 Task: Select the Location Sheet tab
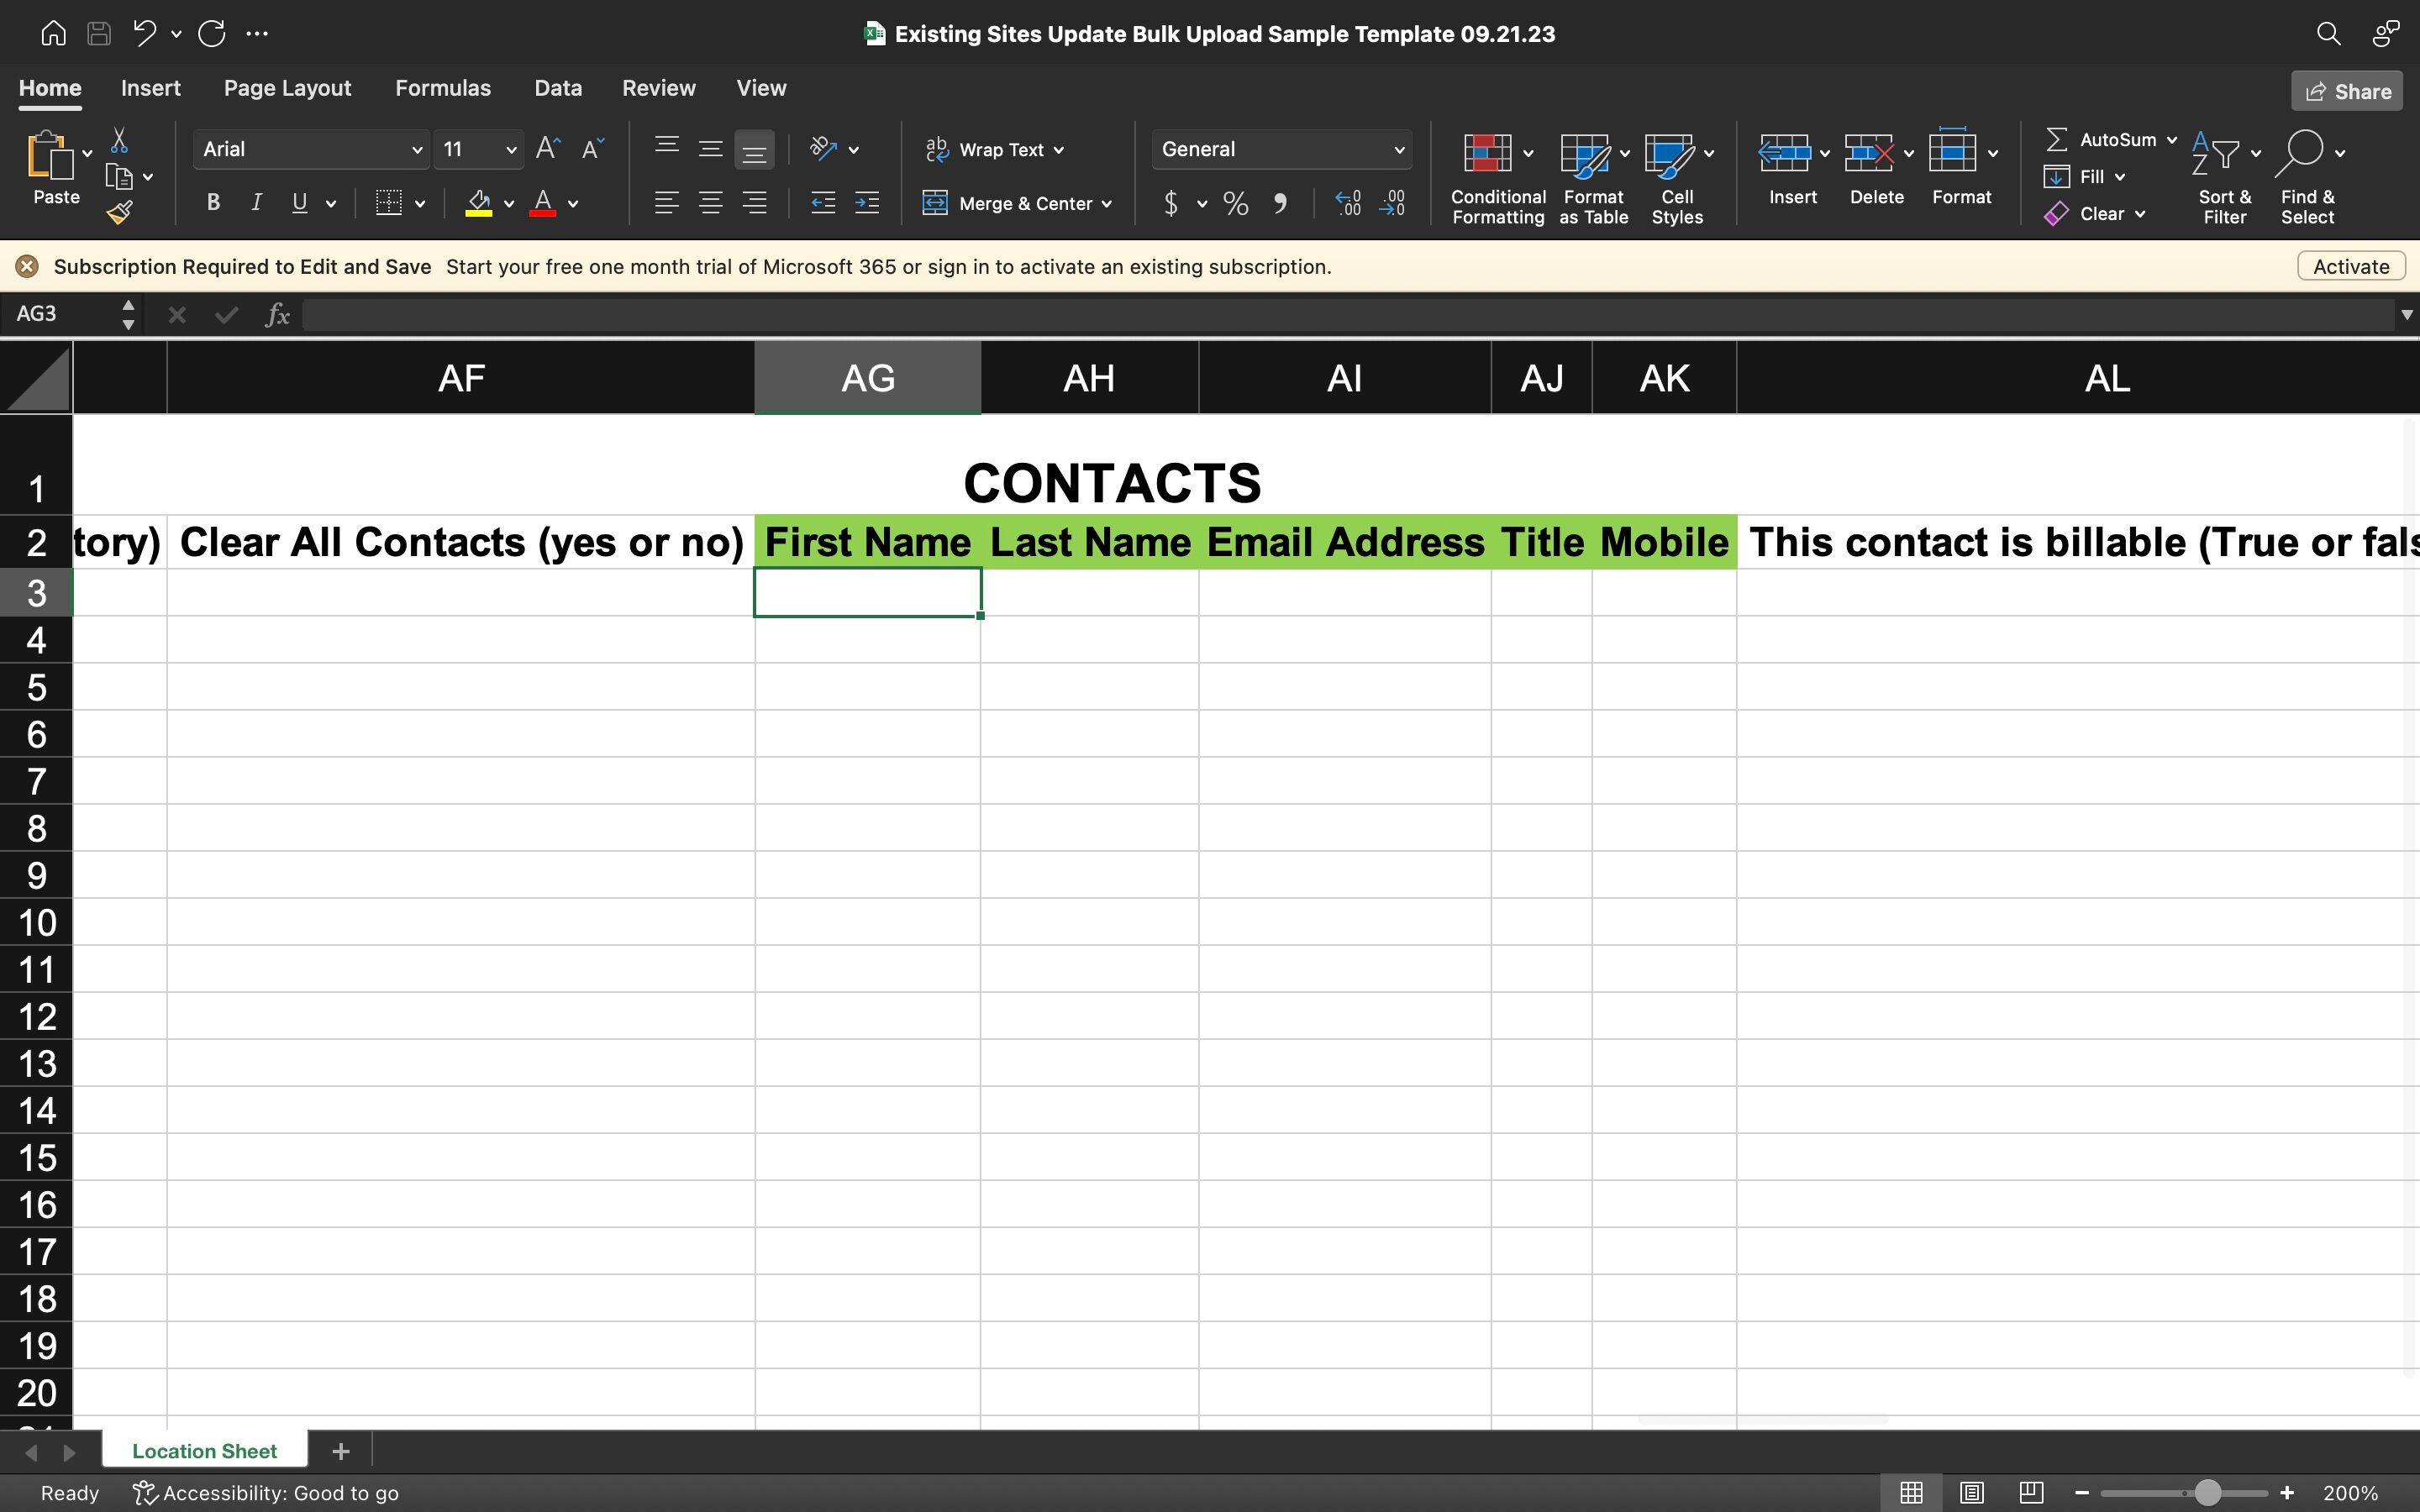pos(204,1451)
